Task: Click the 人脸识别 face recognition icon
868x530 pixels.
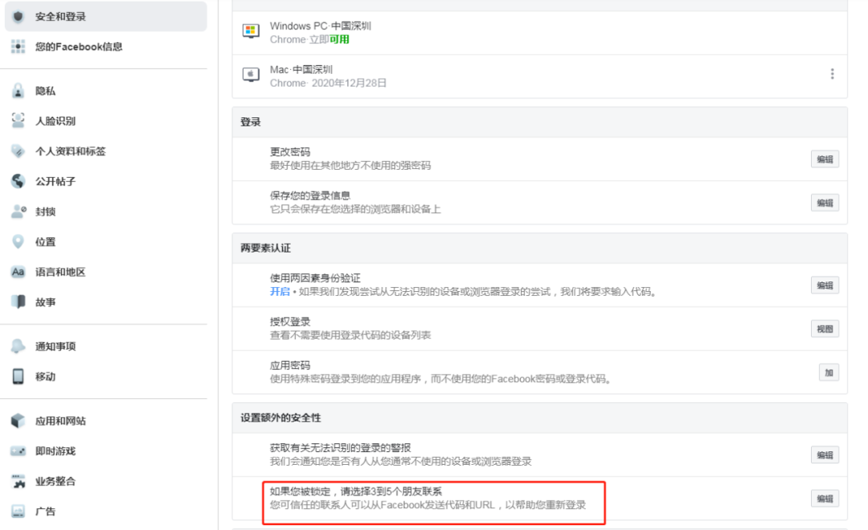Action: point(18,121)
